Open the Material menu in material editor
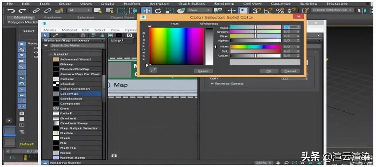The width and height of the screenshot is (376, 167). (69, 30)
